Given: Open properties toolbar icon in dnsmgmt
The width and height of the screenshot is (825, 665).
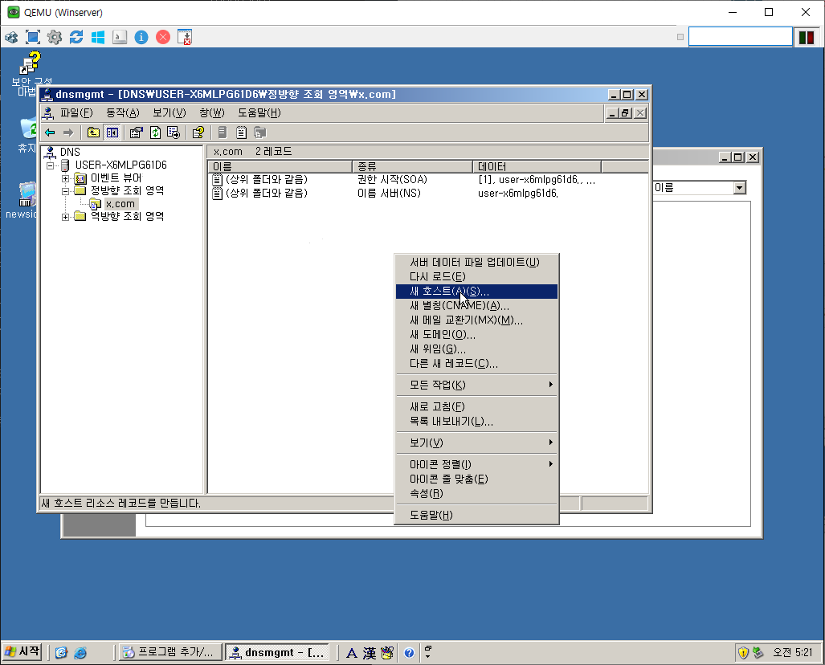Looking at the screenshot, I should pyautogui.click(x=137, y=133).
